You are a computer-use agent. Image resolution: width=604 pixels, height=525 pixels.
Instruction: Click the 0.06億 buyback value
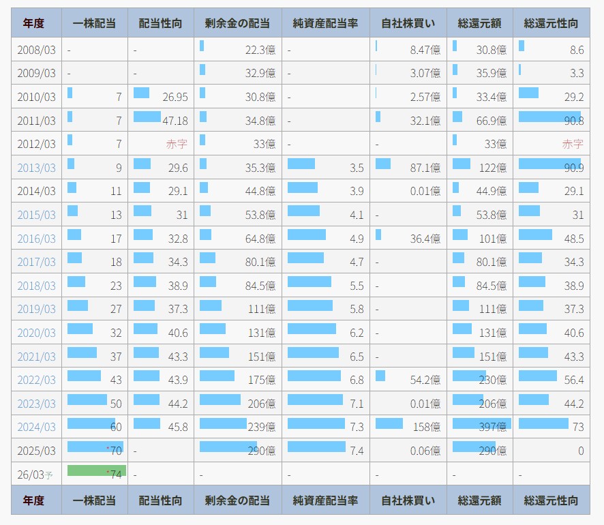point(425,451)
